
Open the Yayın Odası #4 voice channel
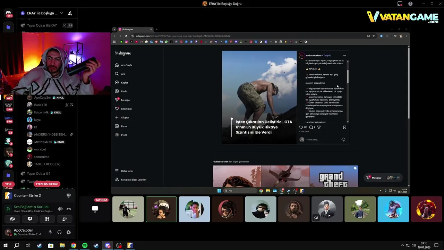(x=39, y=173)
